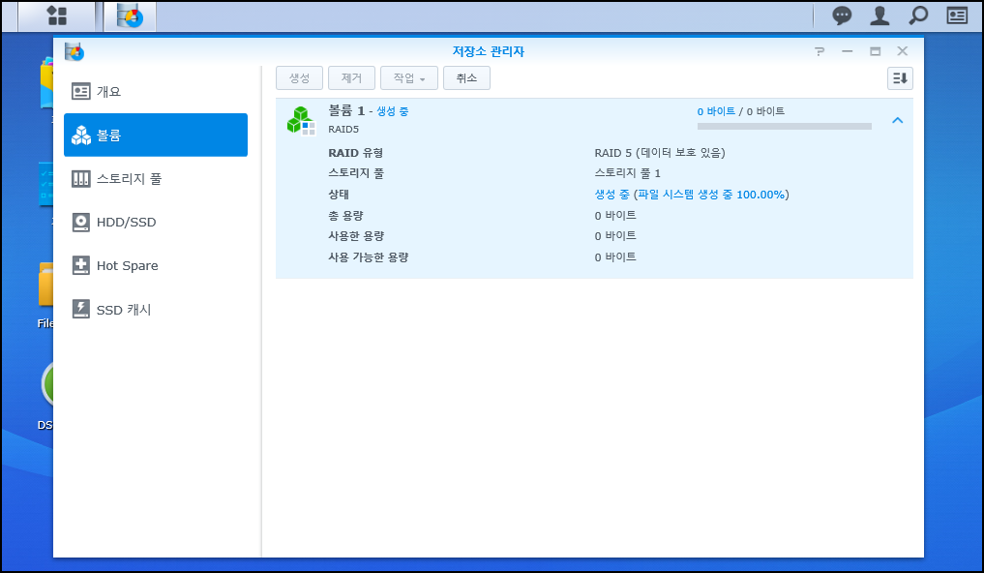The image size is (984, 573).
Task: Click the 사용 가능한 용량 label
Action: point(369,257)
